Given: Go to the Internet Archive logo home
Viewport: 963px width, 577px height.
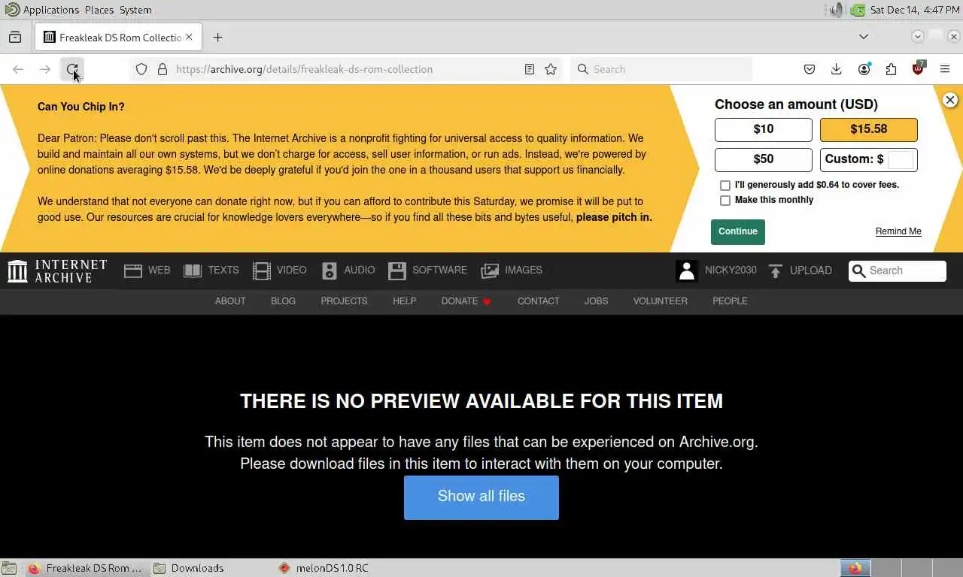Looking at the screenshot, I should [57, 270].
